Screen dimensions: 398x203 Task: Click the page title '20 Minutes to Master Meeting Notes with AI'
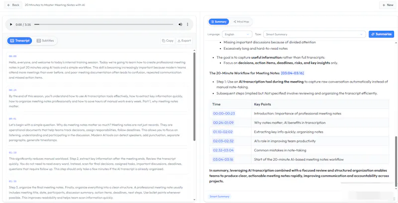click(x=55, y=5)
